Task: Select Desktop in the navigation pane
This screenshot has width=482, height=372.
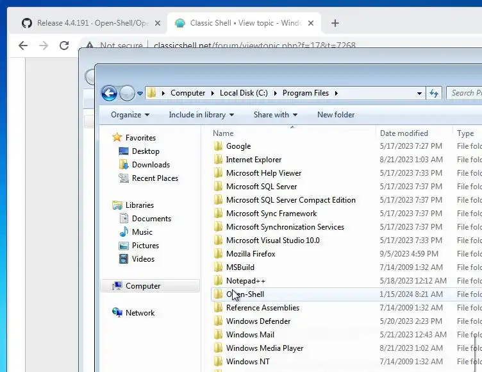Action: (145, 151)
